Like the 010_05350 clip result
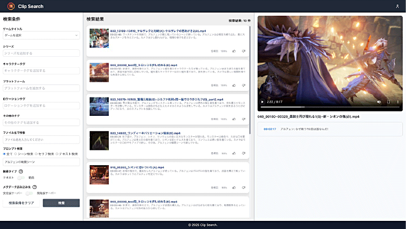 [x=234, y=187]
